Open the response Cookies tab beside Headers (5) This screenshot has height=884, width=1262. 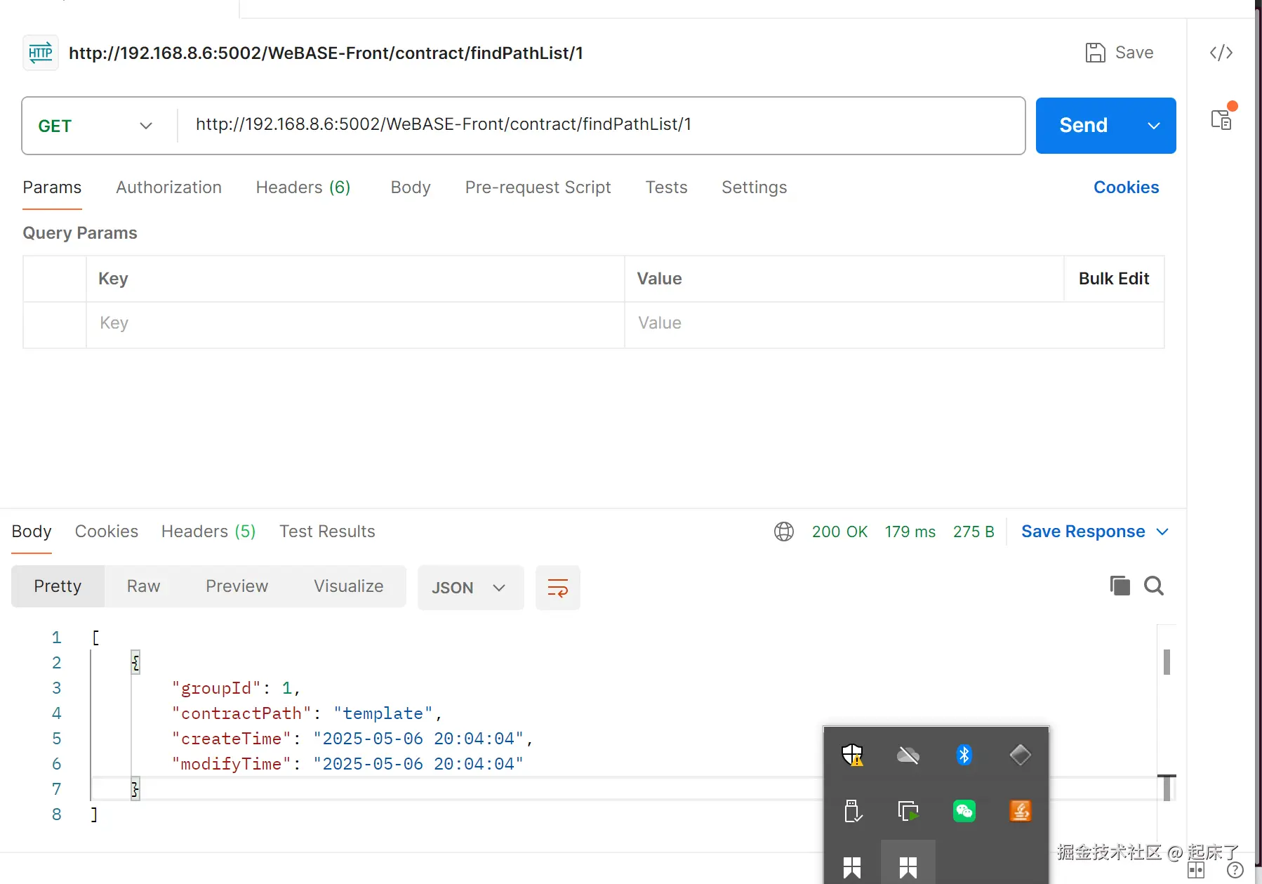coord(107,532)
